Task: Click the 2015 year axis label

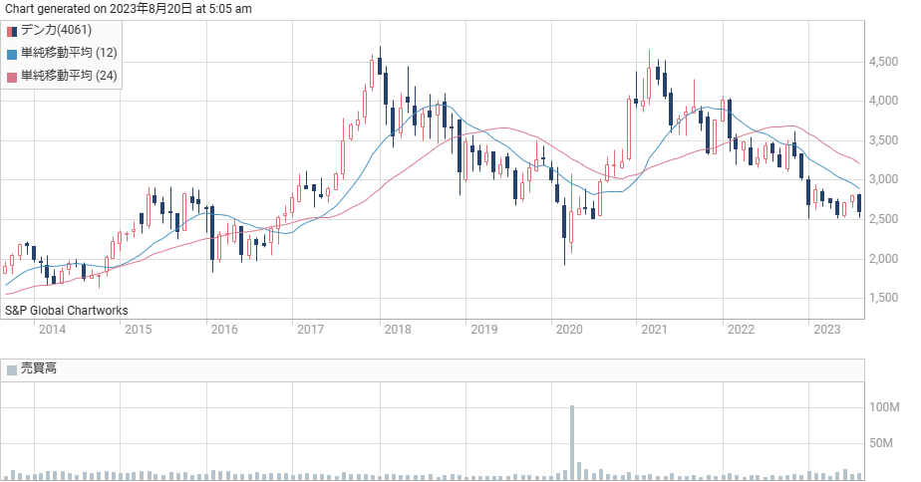Action: 139,330
